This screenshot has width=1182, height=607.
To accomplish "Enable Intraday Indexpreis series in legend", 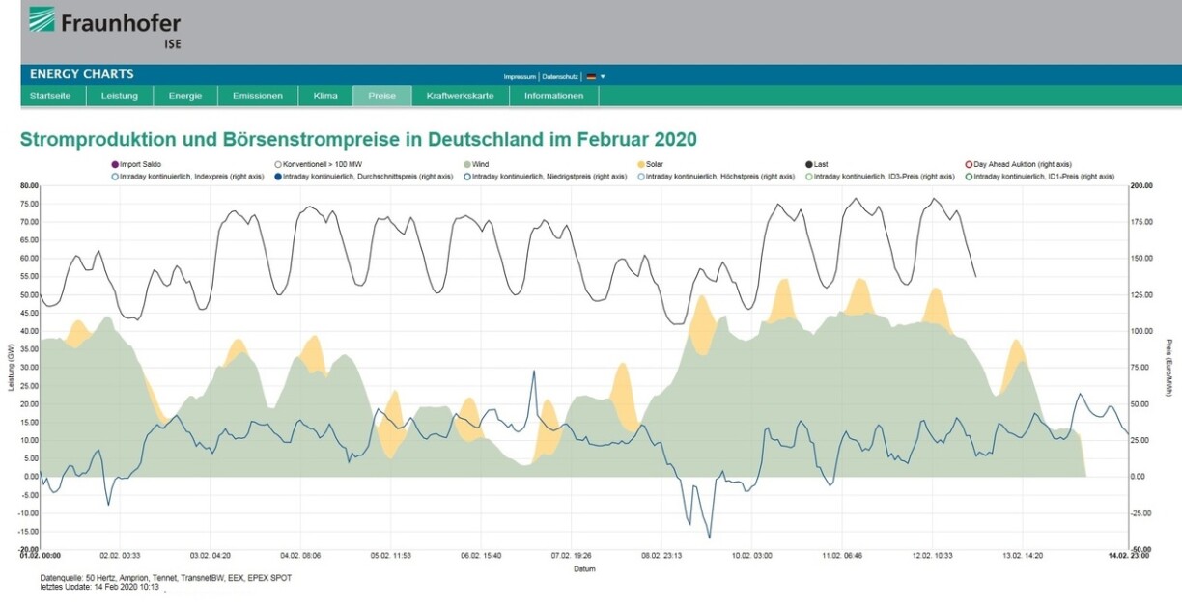I will pyautogui.click(x=115, y=177).
